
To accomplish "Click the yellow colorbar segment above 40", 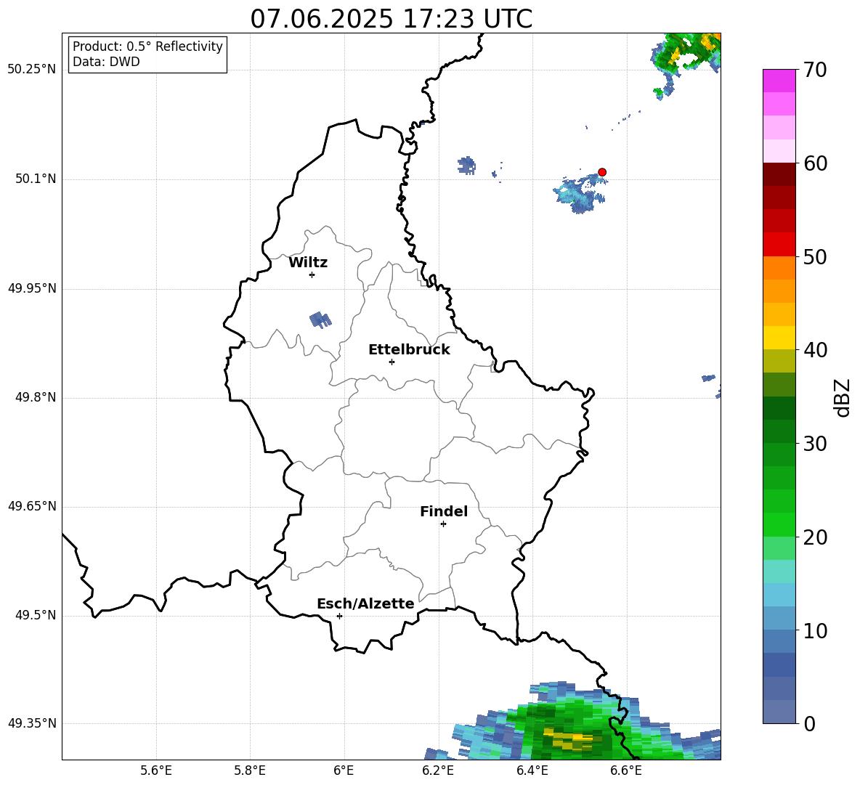I will (x=779, y=338).
